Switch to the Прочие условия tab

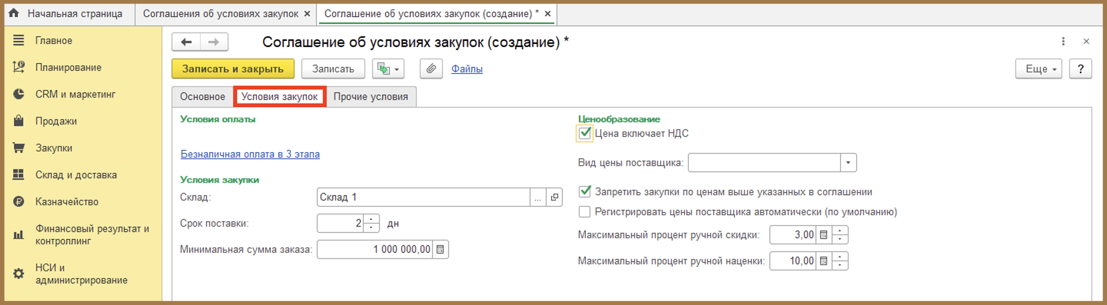click(x=371, y=97)
